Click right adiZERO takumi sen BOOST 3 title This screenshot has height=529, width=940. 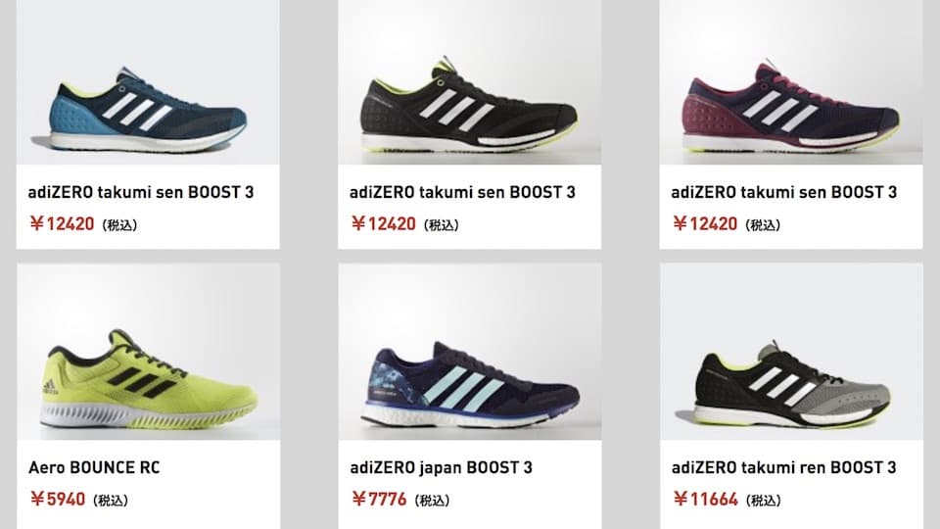click(784, 192)
